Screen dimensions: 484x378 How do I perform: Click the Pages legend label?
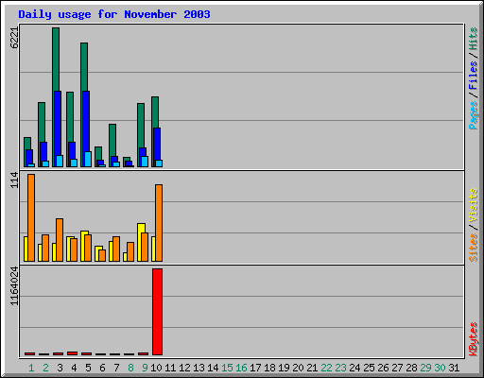[x=473, y=115]
